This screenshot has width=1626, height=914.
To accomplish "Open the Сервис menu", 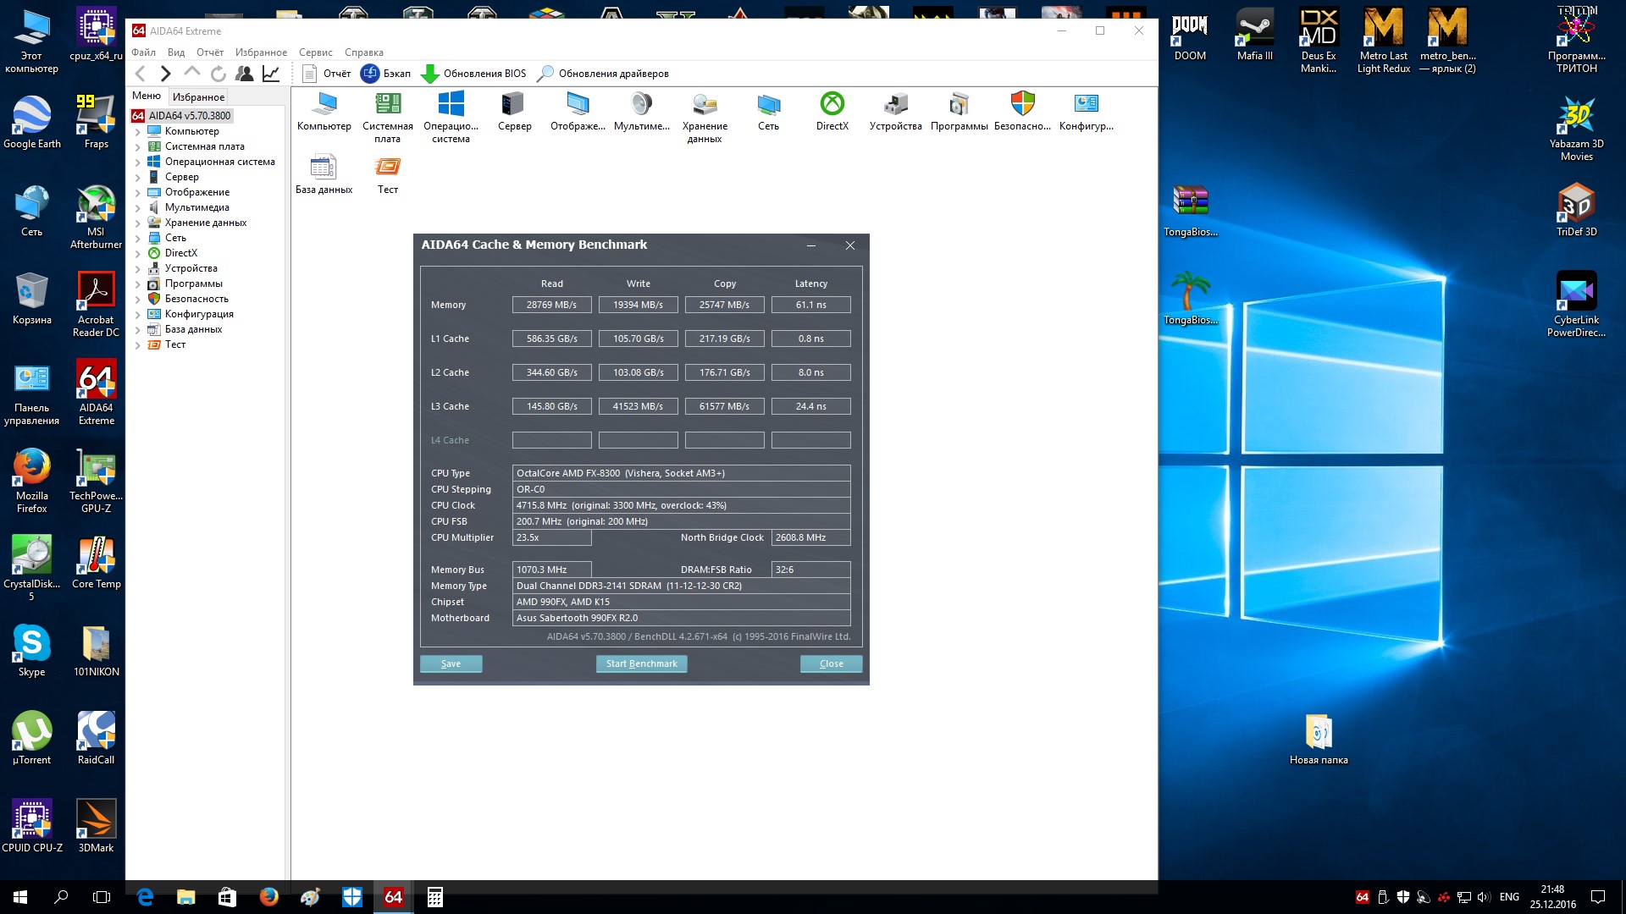I will click(x=315, y=52).
